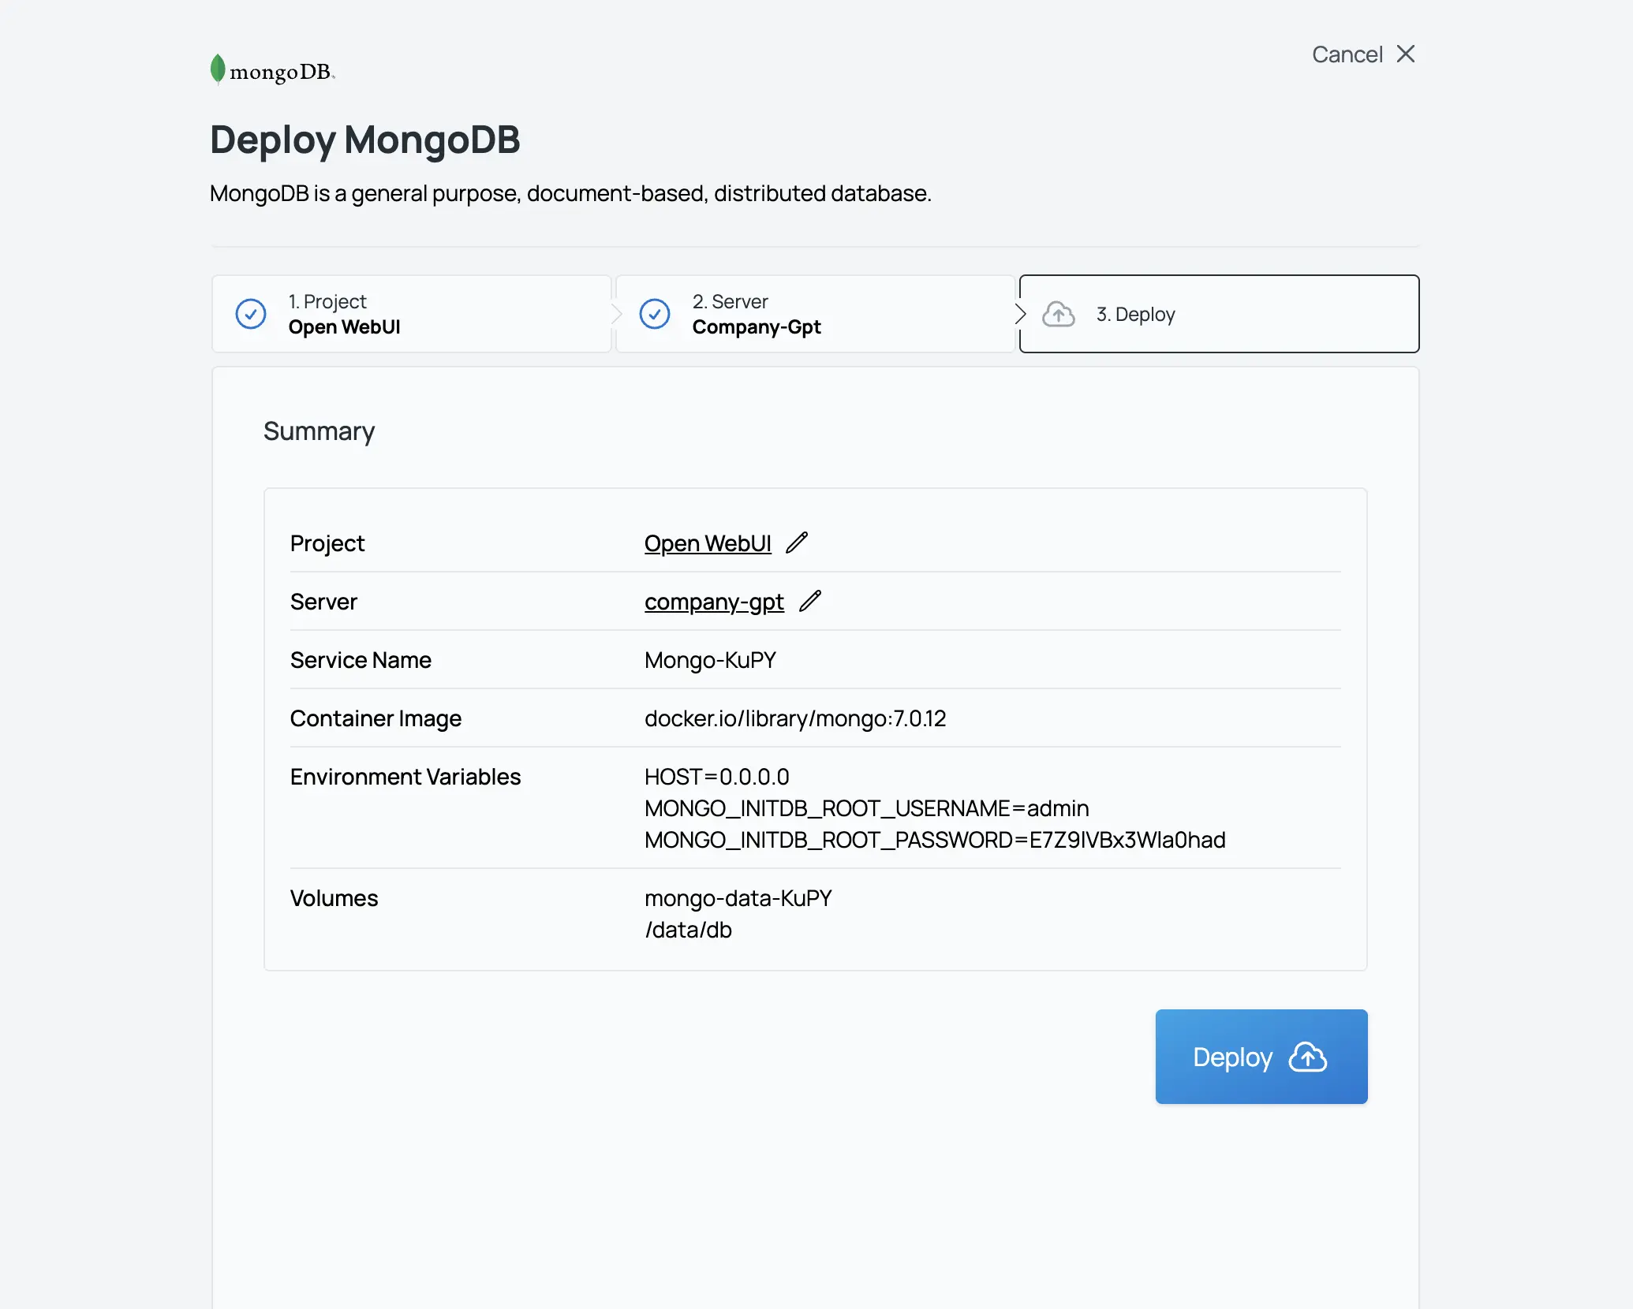Open the company-gpt server link
The width and height of the screenshot is (1633, 1309).
[x=714, y=602]
